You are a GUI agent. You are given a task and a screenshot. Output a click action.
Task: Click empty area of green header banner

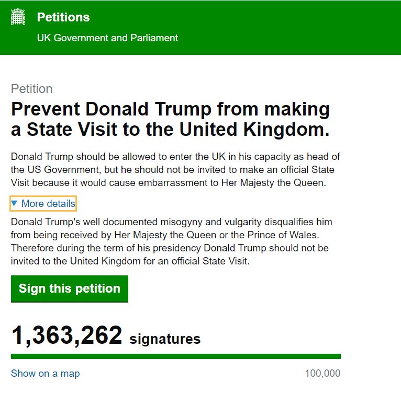click(x=288, y=27)
